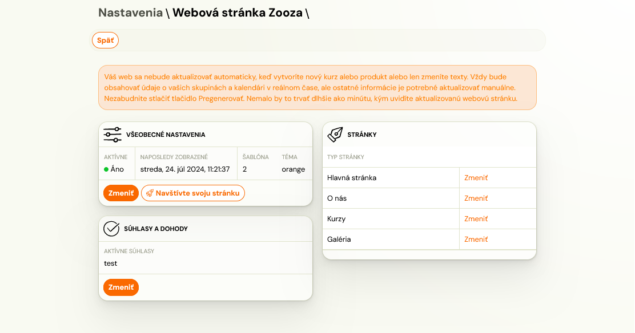635x333 pixels.
Task: Open Navštívte svoju stránku button
Action: pyautogui.click(x=193, y=193)
